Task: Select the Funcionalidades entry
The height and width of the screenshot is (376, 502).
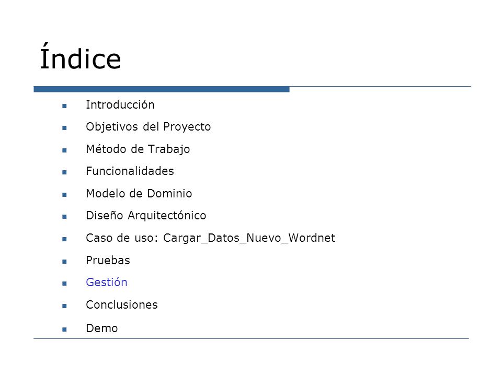Action: click(130, 171)
